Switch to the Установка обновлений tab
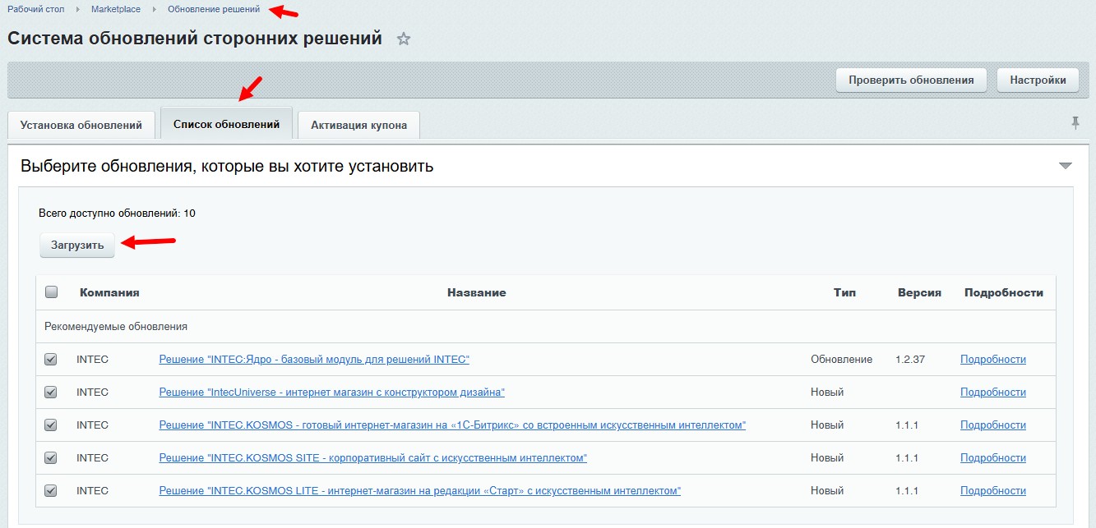Screen dimensions: 1096x528 pyautogui.click(x=81, y=125)
